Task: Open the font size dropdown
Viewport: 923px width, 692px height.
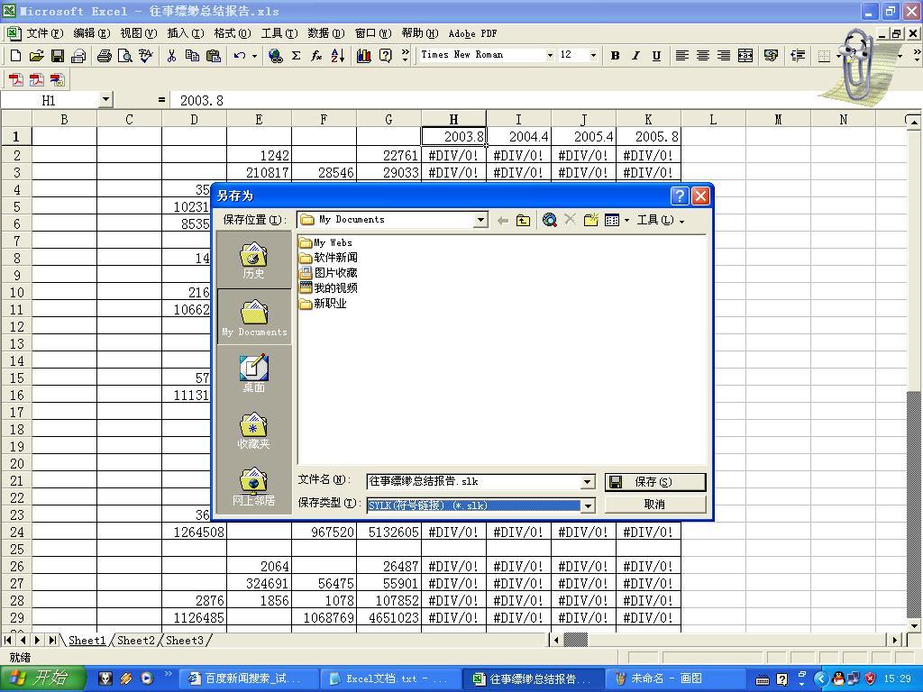Action: click(x=593, y=55)
